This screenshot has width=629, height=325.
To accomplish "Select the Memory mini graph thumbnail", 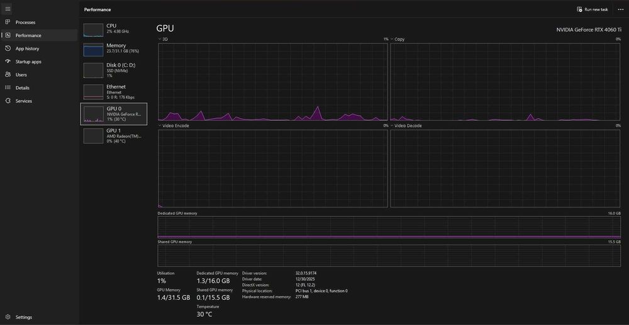I will click(93, 50).
